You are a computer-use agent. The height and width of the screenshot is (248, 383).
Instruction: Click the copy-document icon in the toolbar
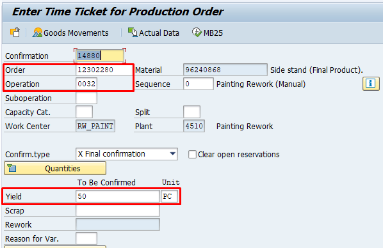click(x=15, y=33)
